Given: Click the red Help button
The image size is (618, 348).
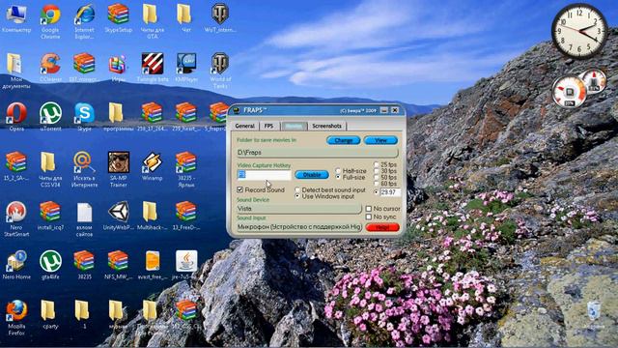Looking at the screenshot, I should [x=382, y=227].
